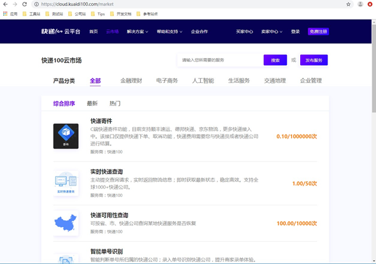The height and width of the screenshot is (264, 376).
Task: Open the 智能单号识别 service title
Action: click(x=106, y=251)
